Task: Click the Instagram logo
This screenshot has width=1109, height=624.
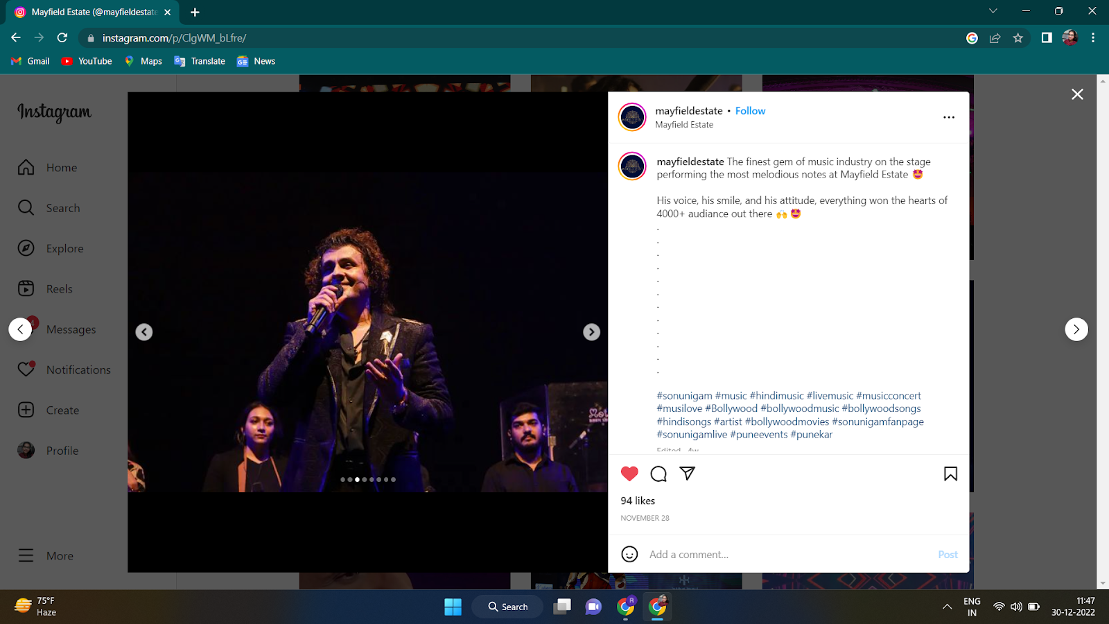Action: [x=54, y=112]
